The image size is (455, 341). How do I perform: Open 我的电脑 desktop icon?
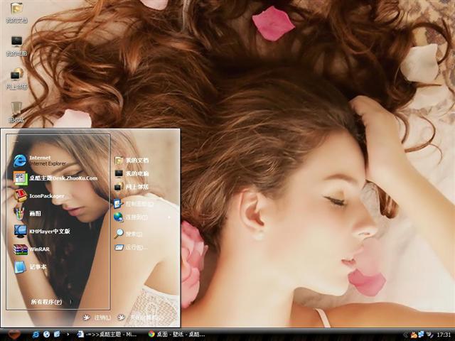[x=16, y=45]
